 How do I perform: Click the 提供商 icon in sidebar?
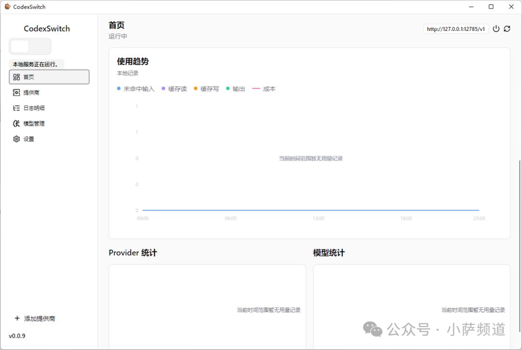[x=16, y=93]
